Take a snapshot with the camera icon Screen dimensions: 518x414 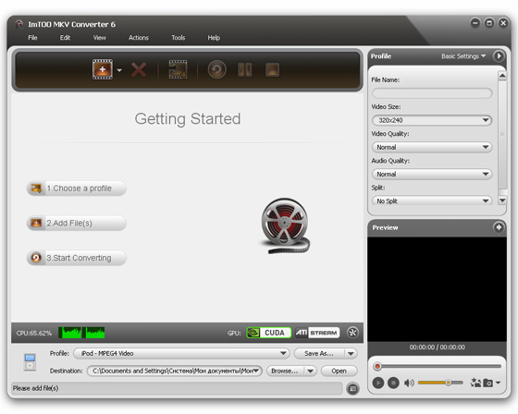click(488, 383)
